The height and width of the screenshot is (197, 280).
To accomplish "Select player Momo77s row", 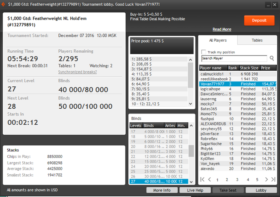I will (238, 114).
